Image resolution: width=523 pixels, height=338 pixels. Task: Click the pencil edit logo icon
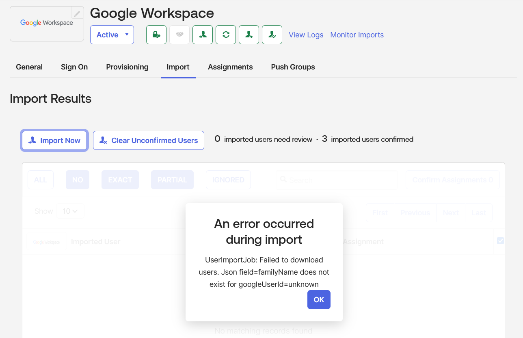[77, 13]
